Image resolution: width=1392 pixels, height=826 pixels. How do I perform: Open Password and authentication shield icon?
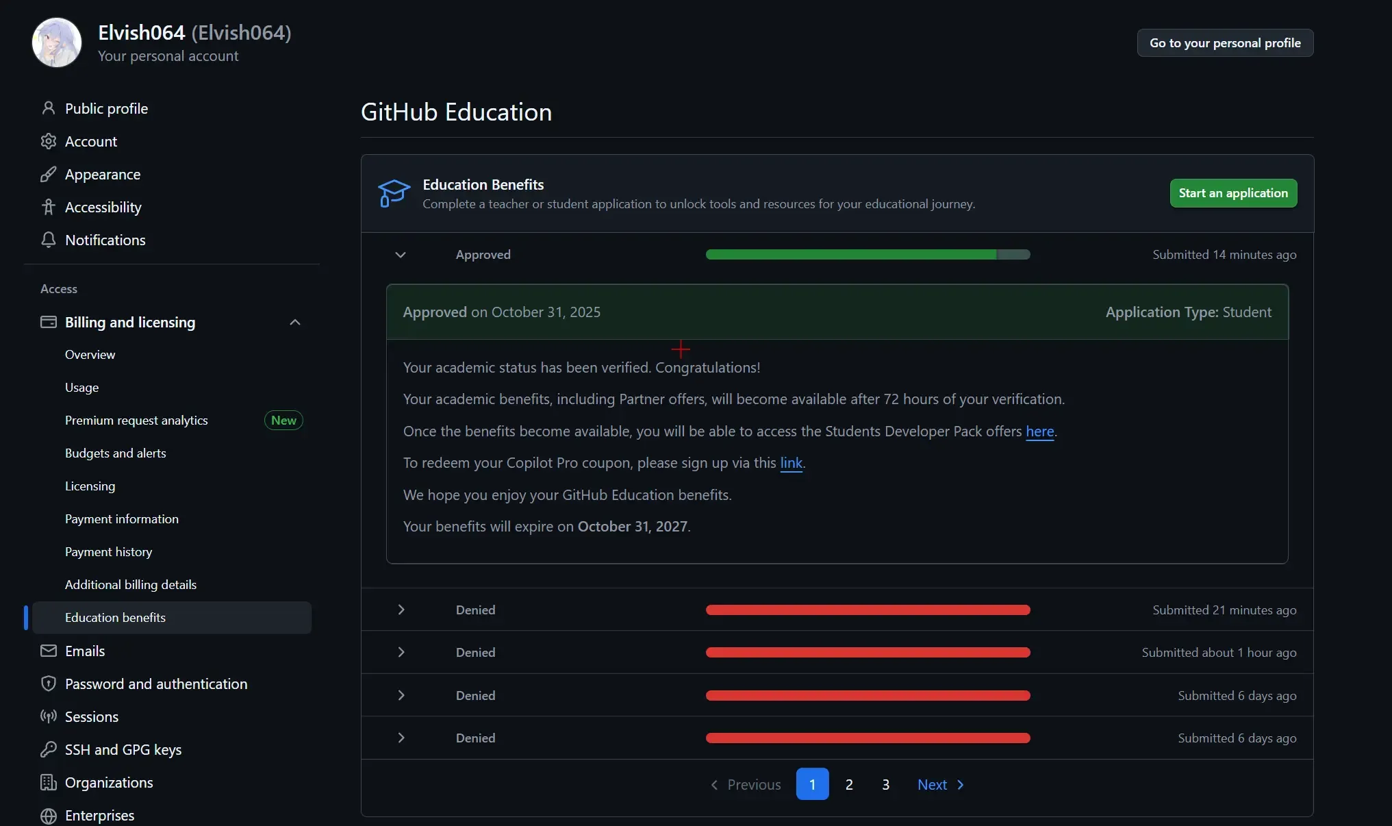pyautogui.click(x=49, y=684)
